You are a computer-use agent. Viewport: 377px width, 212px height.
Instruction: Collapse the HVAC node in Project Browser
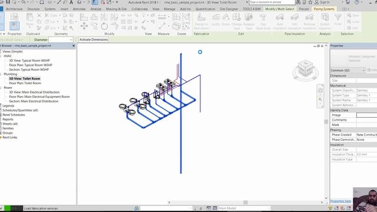point(1,56)
